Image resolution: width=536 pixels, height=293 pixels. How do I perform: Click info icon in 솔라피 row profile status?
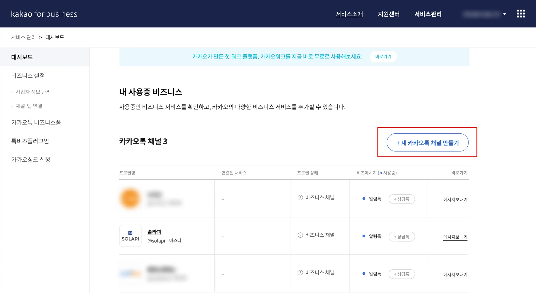tap(300, 235)
